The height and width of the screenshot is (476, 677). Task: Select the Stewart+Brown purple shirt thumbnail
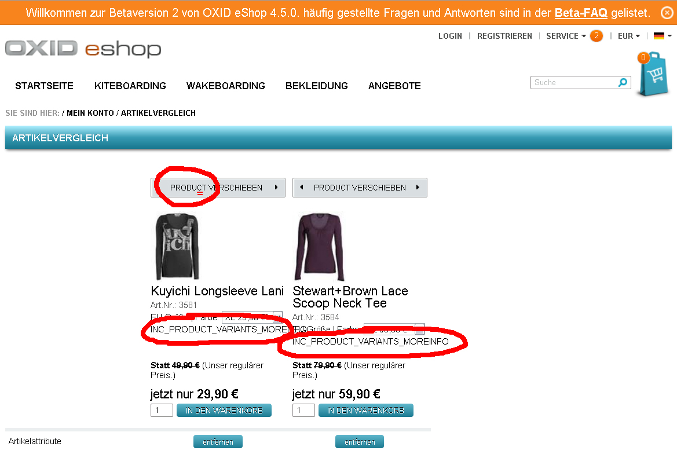[x=319, y=247]
